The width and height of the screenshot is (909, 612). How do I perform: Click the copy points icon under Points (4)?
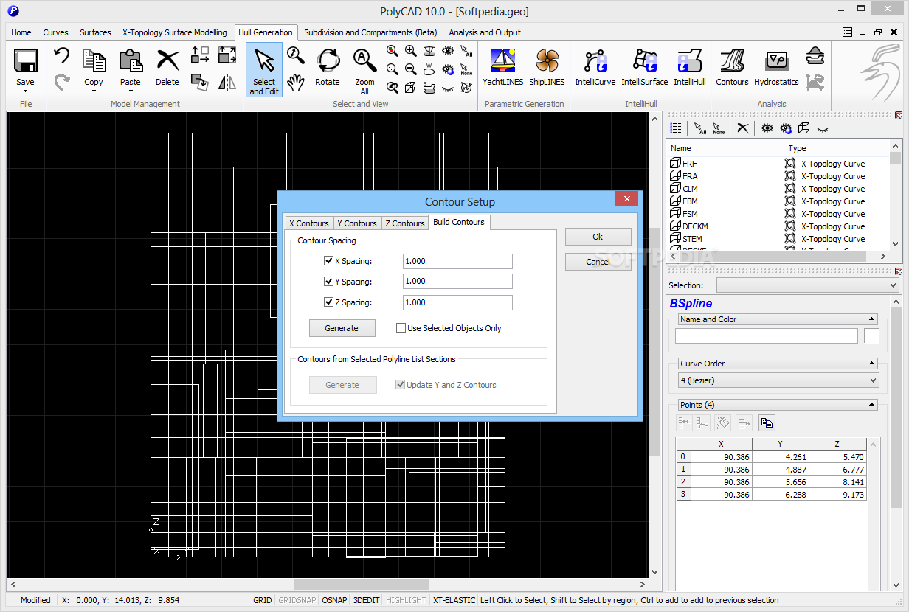click(x=767, y=423)
